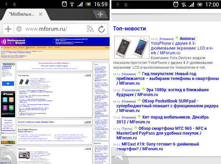221x164 pixels.
Task: Click the Новости section heading on small page
Action: (22, 149)
